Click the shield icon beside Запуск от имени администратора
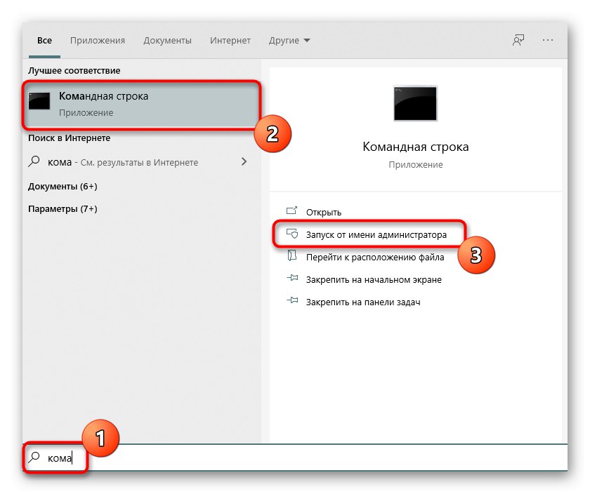 (x=292, y=234)
